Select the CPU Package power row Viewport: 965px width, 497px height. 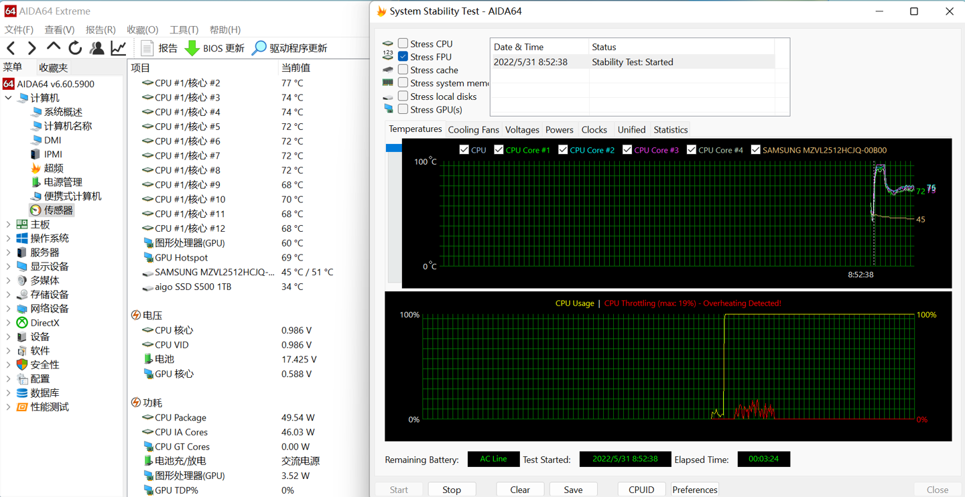[248, 418]
